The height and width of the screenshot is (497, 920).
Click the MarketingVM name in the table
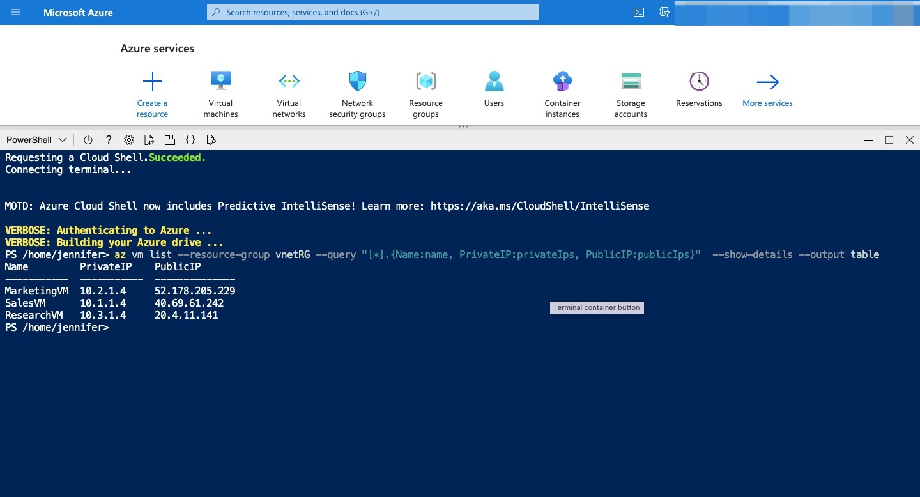[36, 291]
